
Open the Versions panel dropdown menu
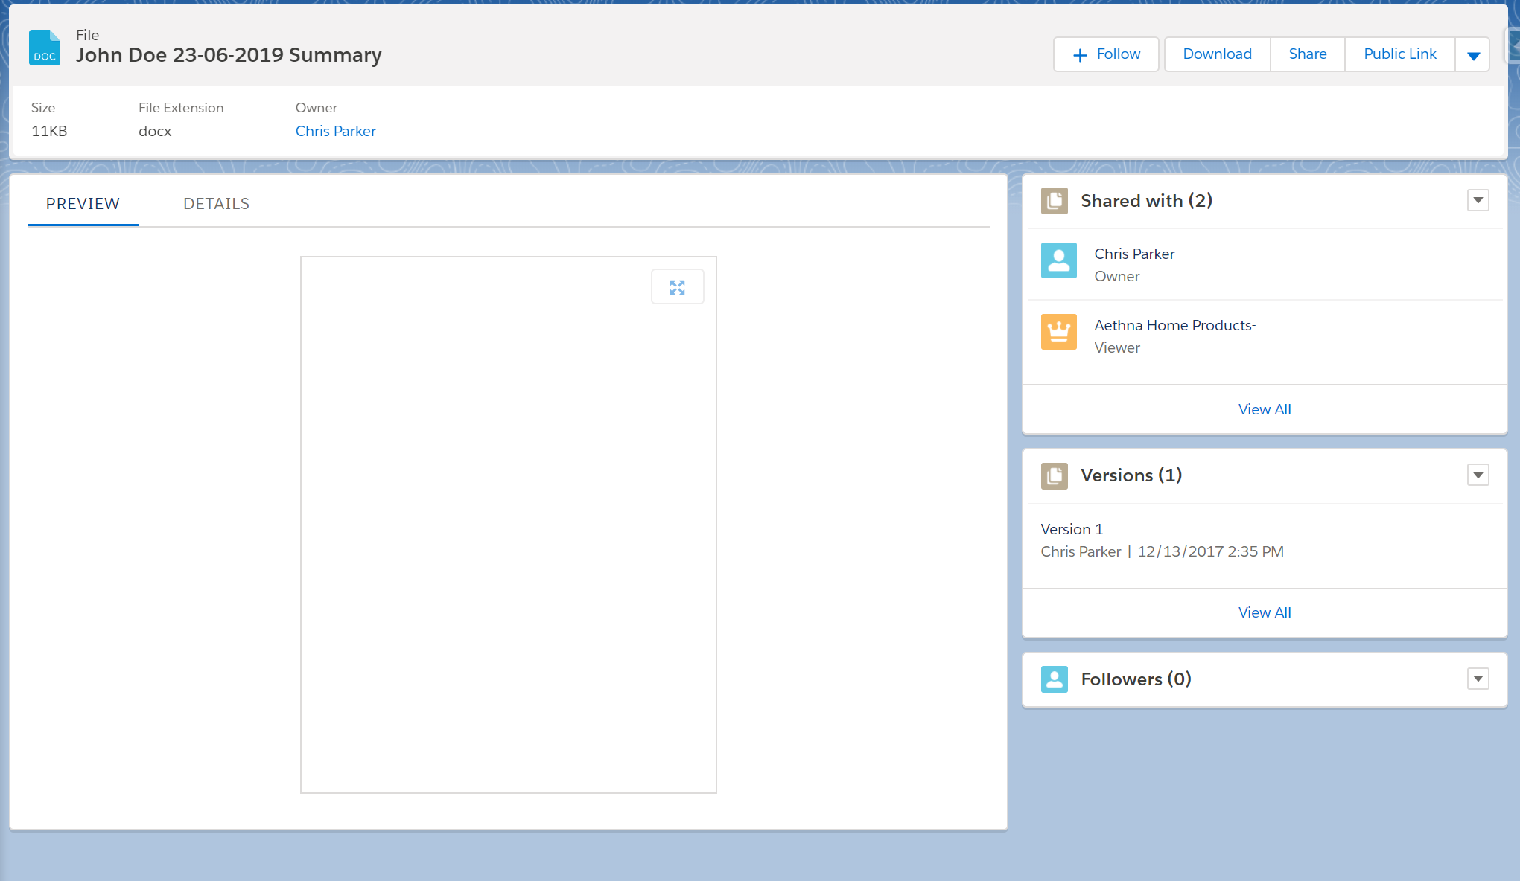tap(1478, 475)
